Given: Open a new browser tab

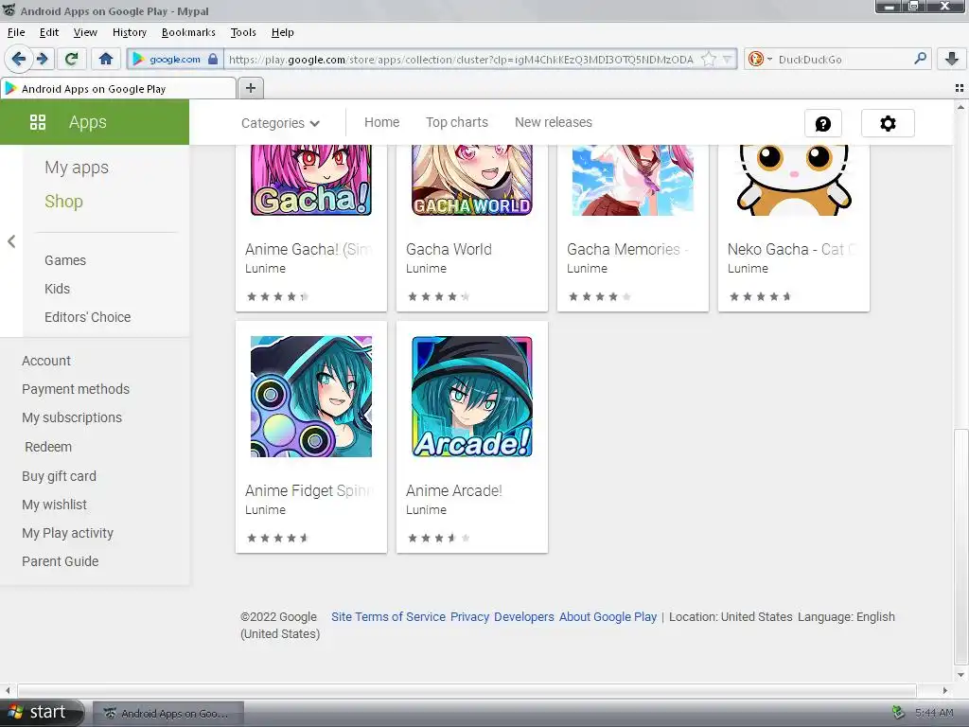Looking at the screenshot, I should (x=250, y=88).
